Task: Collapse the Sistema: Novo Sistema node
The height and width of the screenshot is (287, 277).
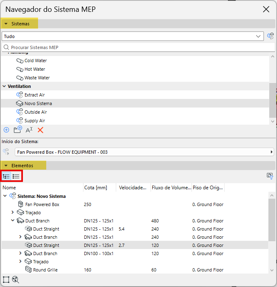Action: 5,196
